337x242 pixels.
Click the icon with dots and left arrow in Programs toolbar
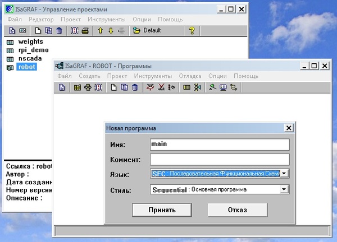(x=171, y=87)
